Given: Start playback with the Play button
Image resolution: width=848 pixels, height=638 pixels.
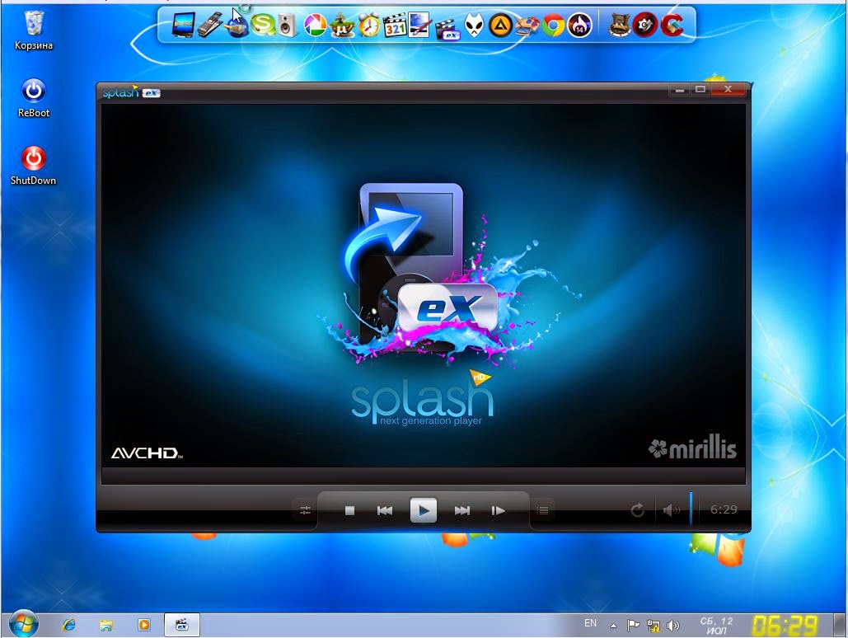Looking at the screenshot, I should 424,509.
